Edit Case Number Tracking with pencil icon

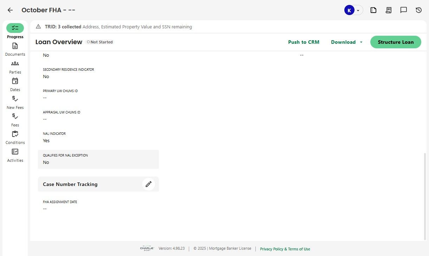pos(149,184)
